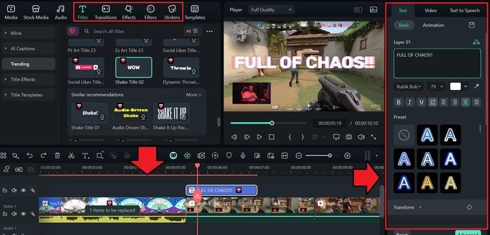This screenshot has height=235, width=490.
Task: Split clip using the scissors tool
Action: (x=71, y=155)
